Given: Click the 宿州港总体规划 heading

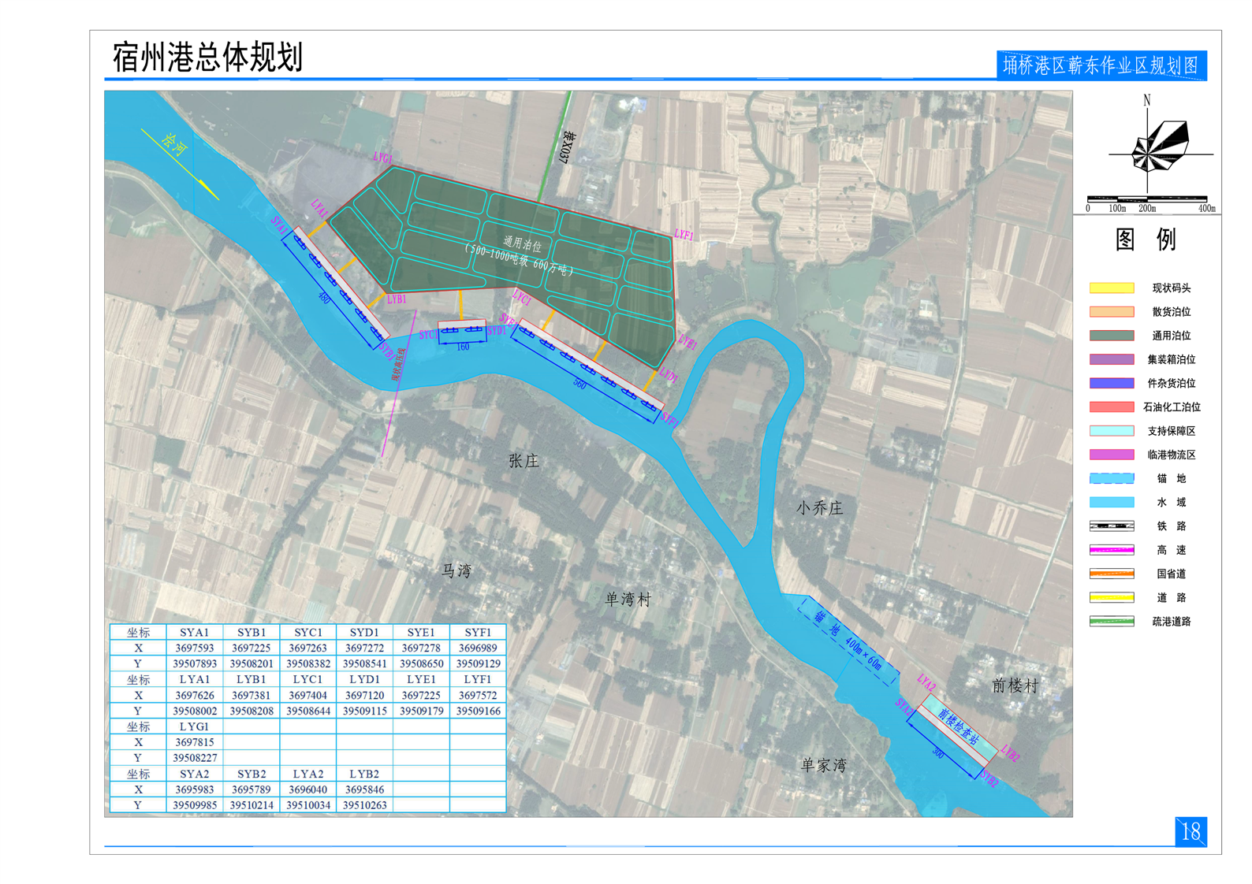Looking at the screenshot, I should coord(207,58).
